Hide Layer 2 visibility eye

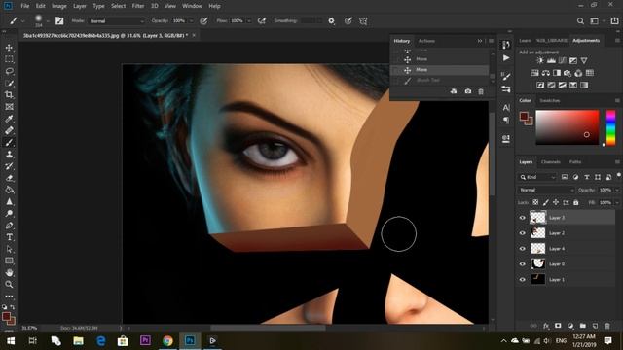(x=522, y=233)
